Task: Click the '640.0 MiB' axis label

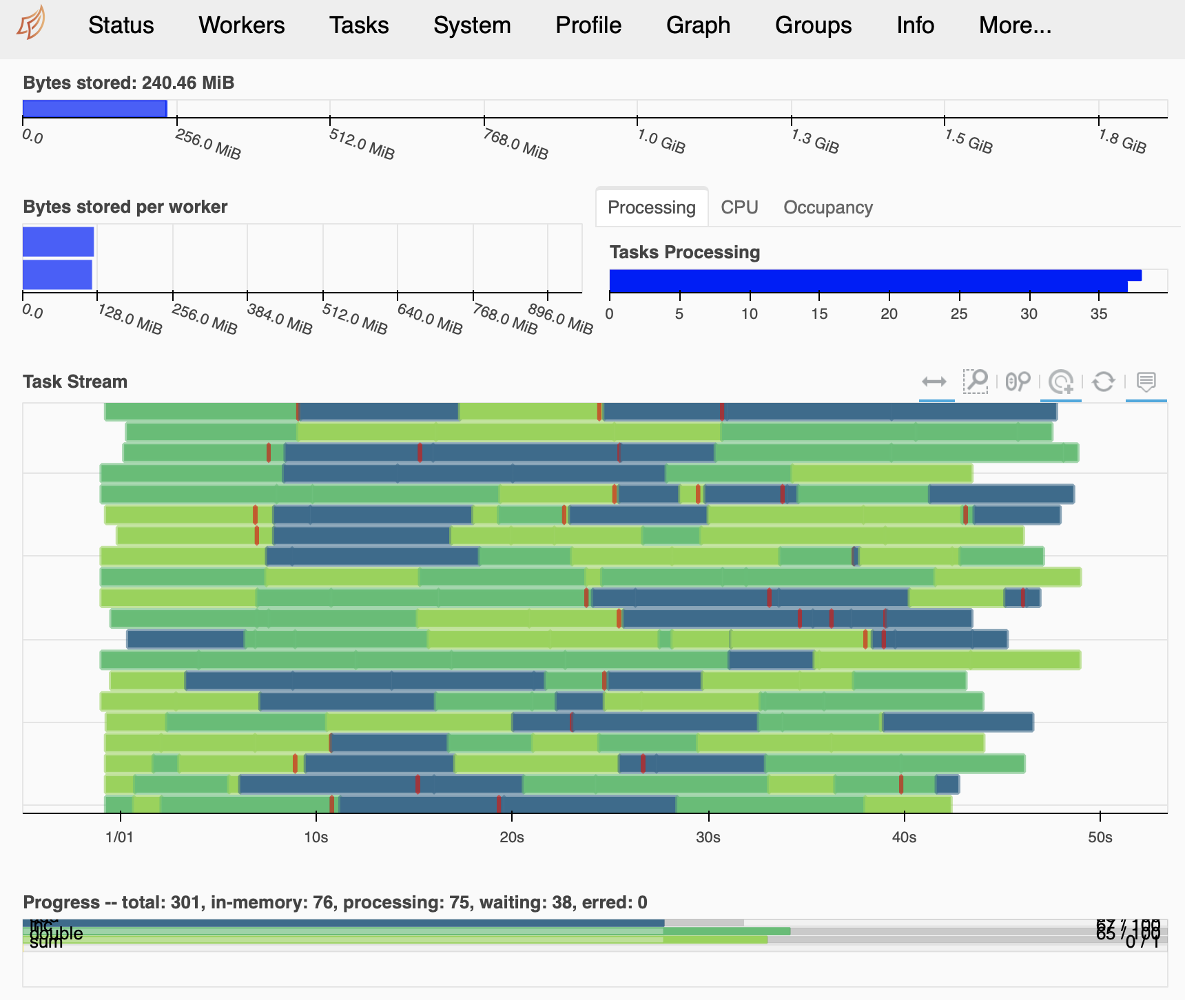Action: tap(429, 319)
